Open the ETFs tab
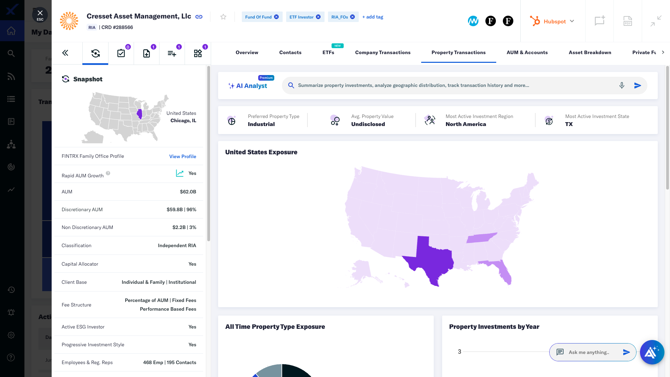The height and width of the screenshot is (377, 670). 328,52
